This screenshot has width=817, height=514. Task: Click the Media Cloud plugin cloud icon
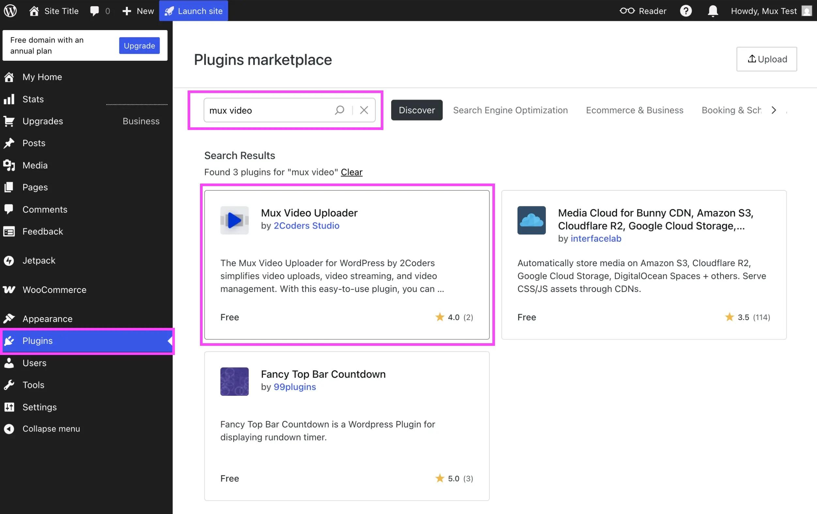531,220
